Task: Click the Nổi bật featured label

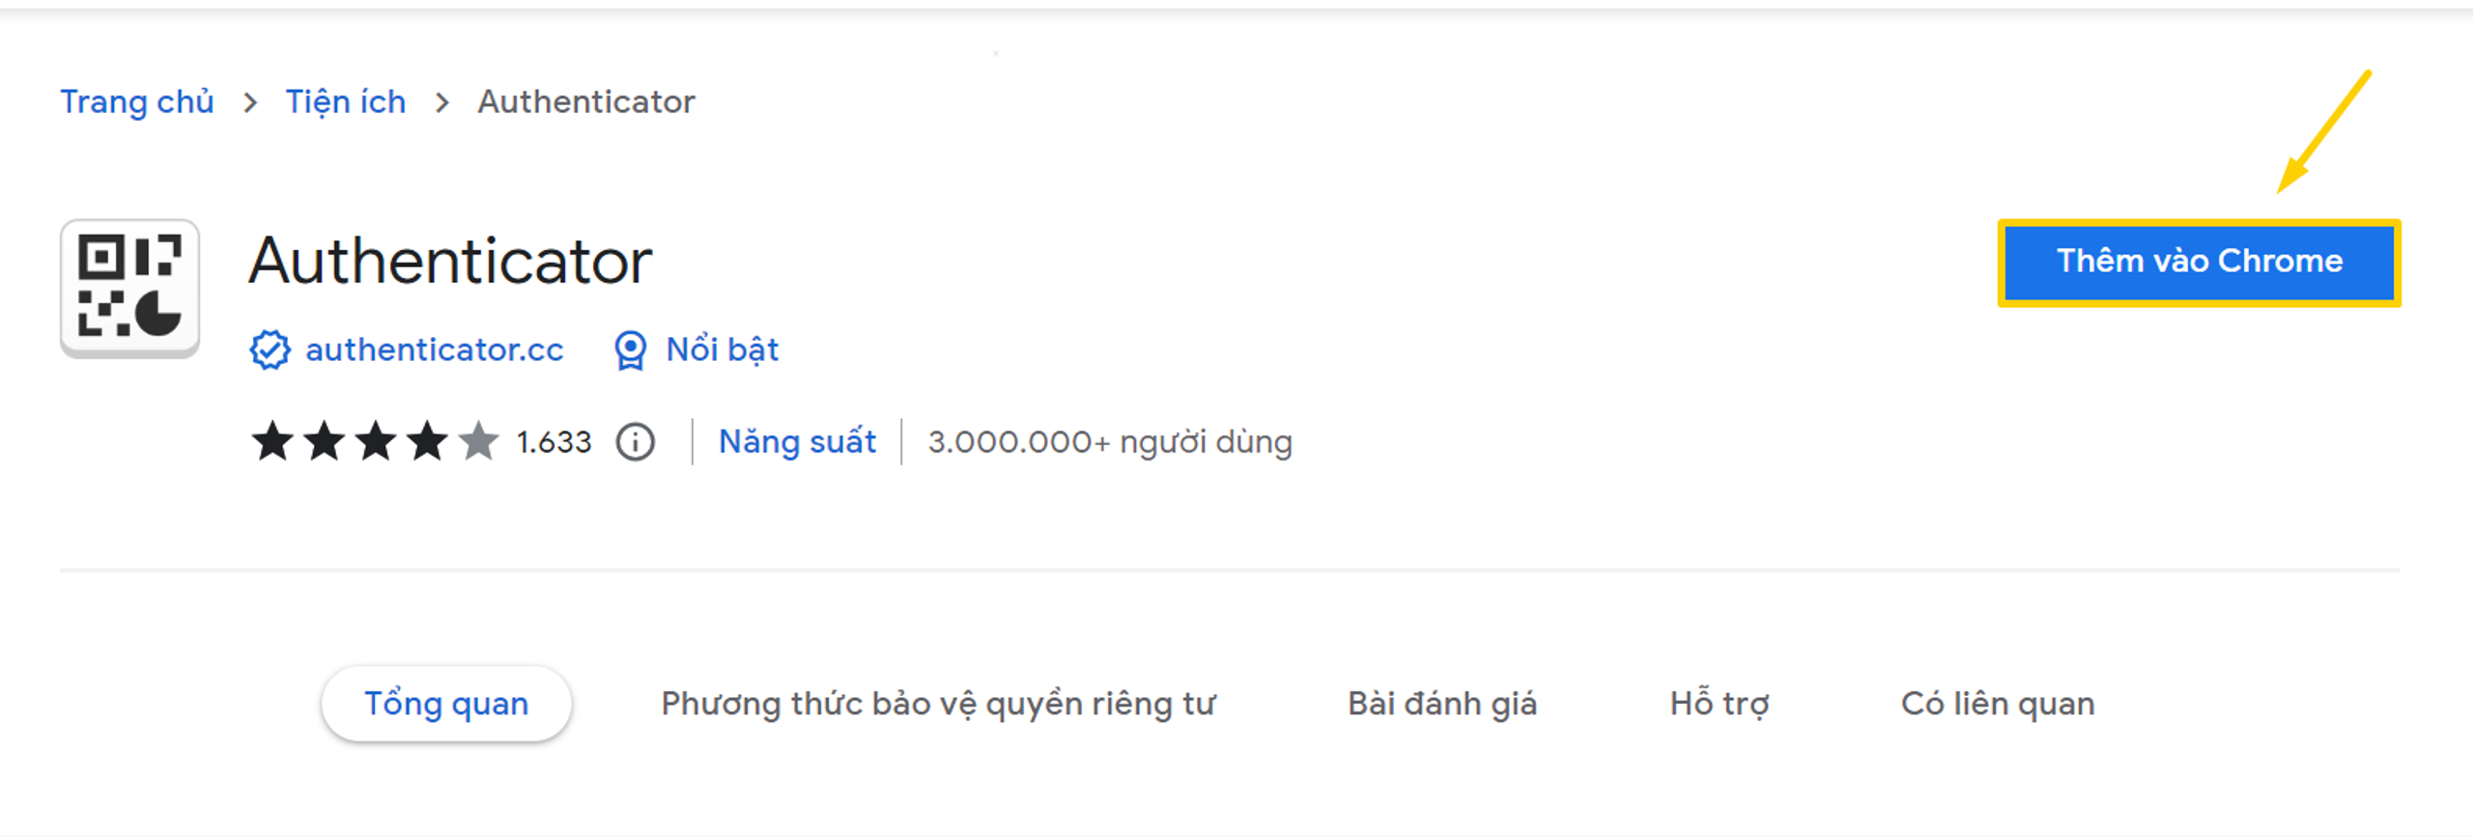Action: tap(723, 349)
